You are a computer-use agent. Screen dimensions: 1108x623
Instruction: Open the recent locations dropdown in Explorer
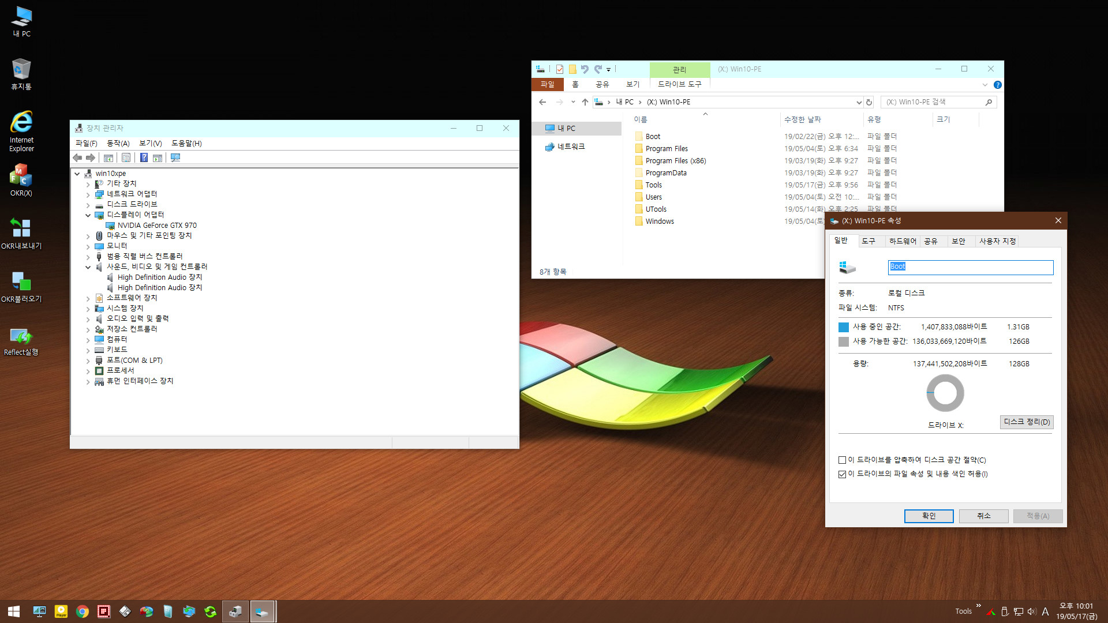573,102
